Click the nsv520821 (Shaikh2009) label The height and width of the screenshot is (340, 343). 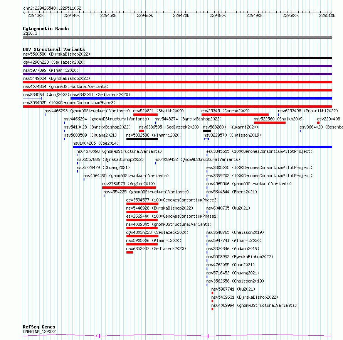coord(158,111)
